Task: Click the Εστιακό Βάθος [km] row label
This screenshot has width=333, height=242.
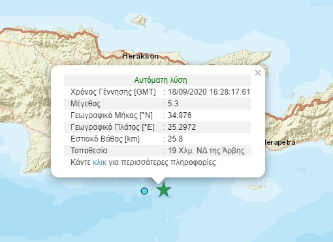Action: tap(105, 139)
